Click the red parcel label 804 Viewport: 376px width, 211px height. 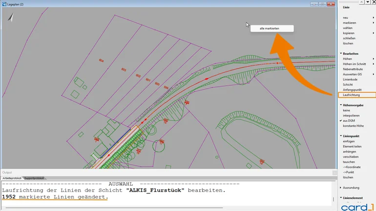[101, 60]
